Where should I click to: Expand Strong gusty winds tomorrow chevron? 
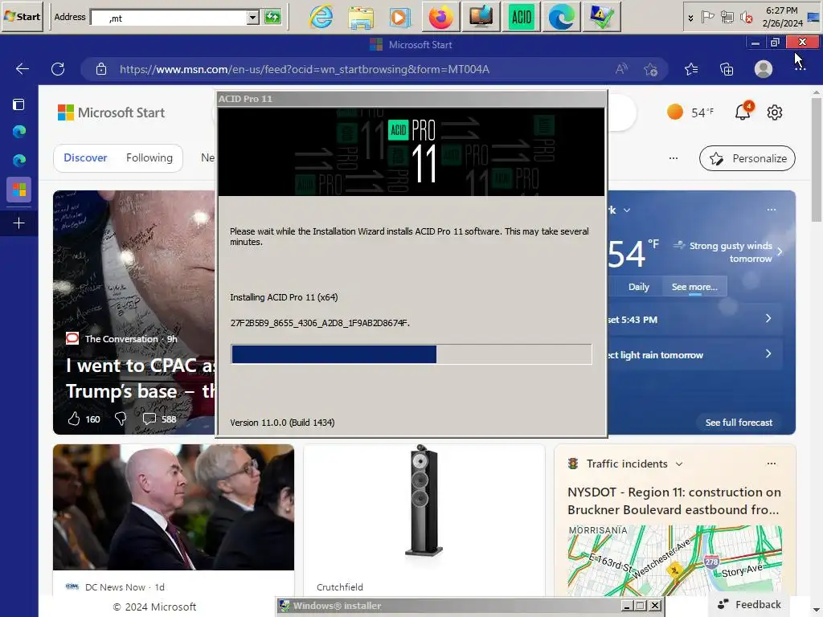780,251
